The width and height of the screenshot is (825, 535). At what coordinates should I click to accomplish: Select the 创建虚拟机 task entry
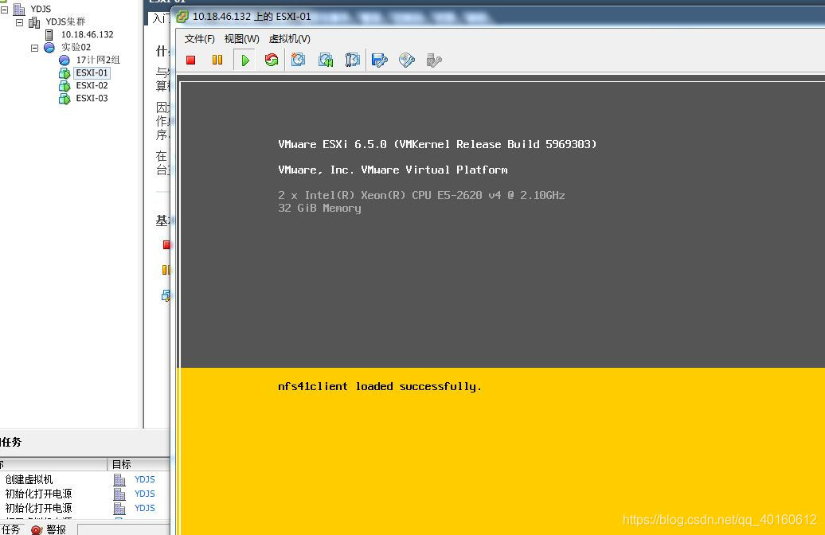[x=29, y=480]
